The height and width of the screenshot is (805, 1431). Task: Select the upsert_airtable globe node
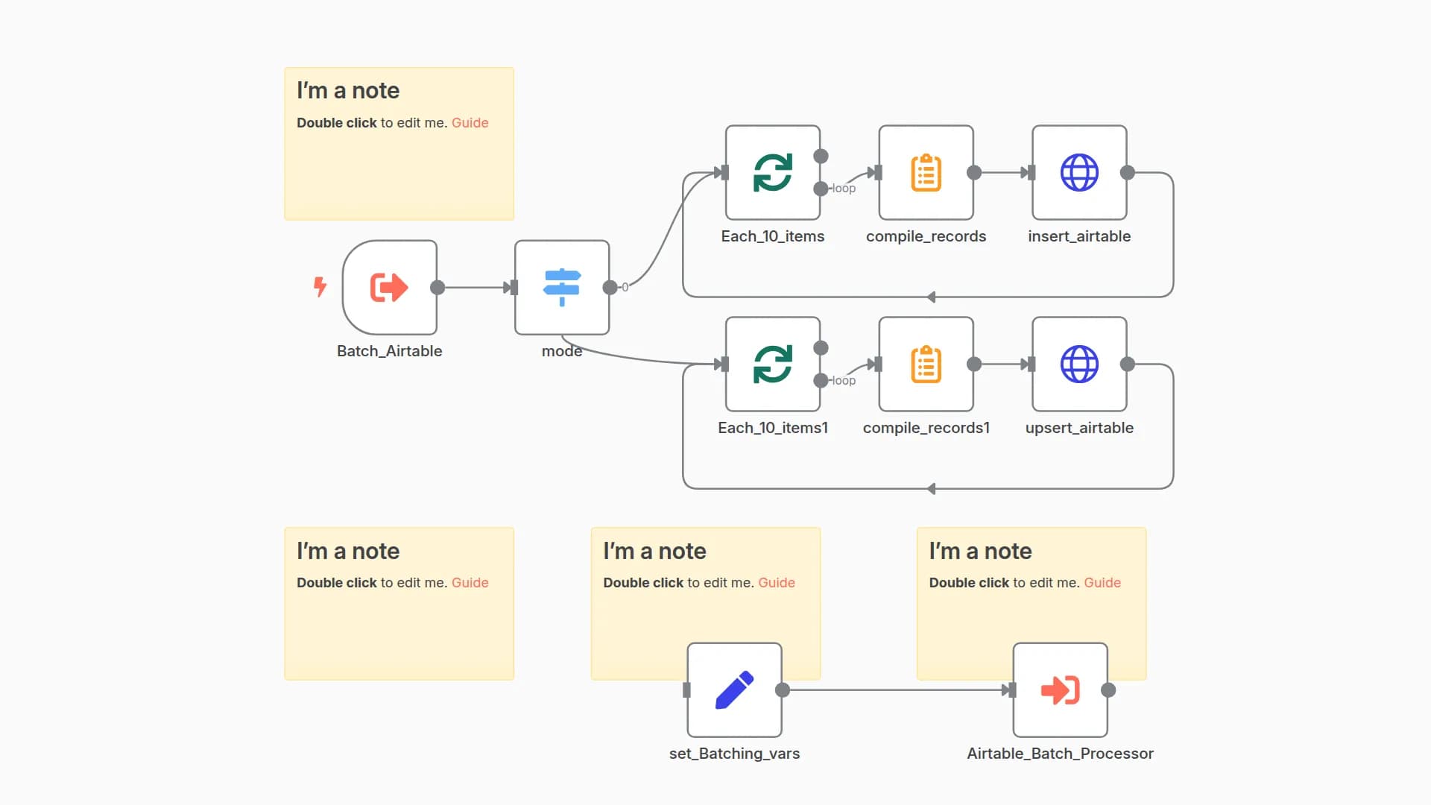click(x=1079, y=364)
